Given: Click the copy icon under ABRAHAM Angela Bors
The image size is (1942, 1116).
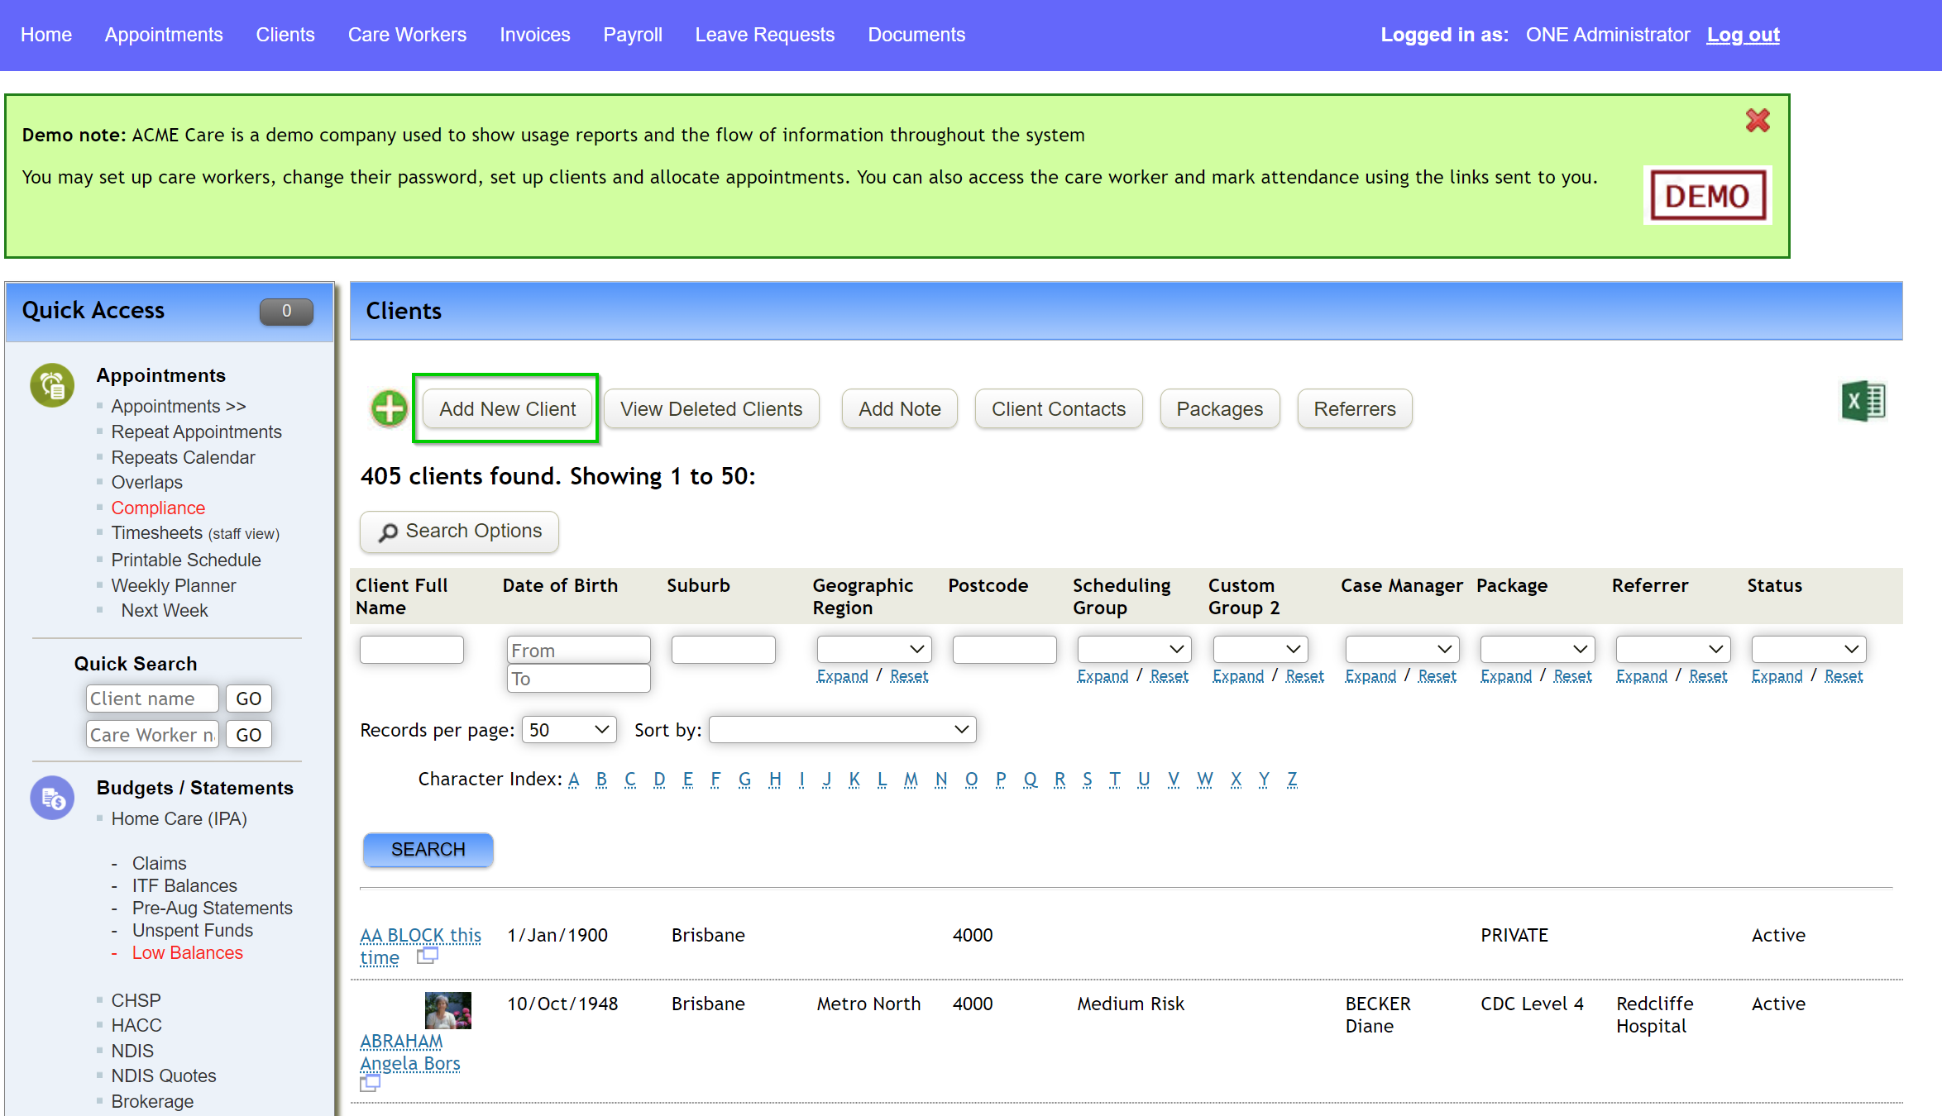Looking at the screenshot, I should (371, 1083).
